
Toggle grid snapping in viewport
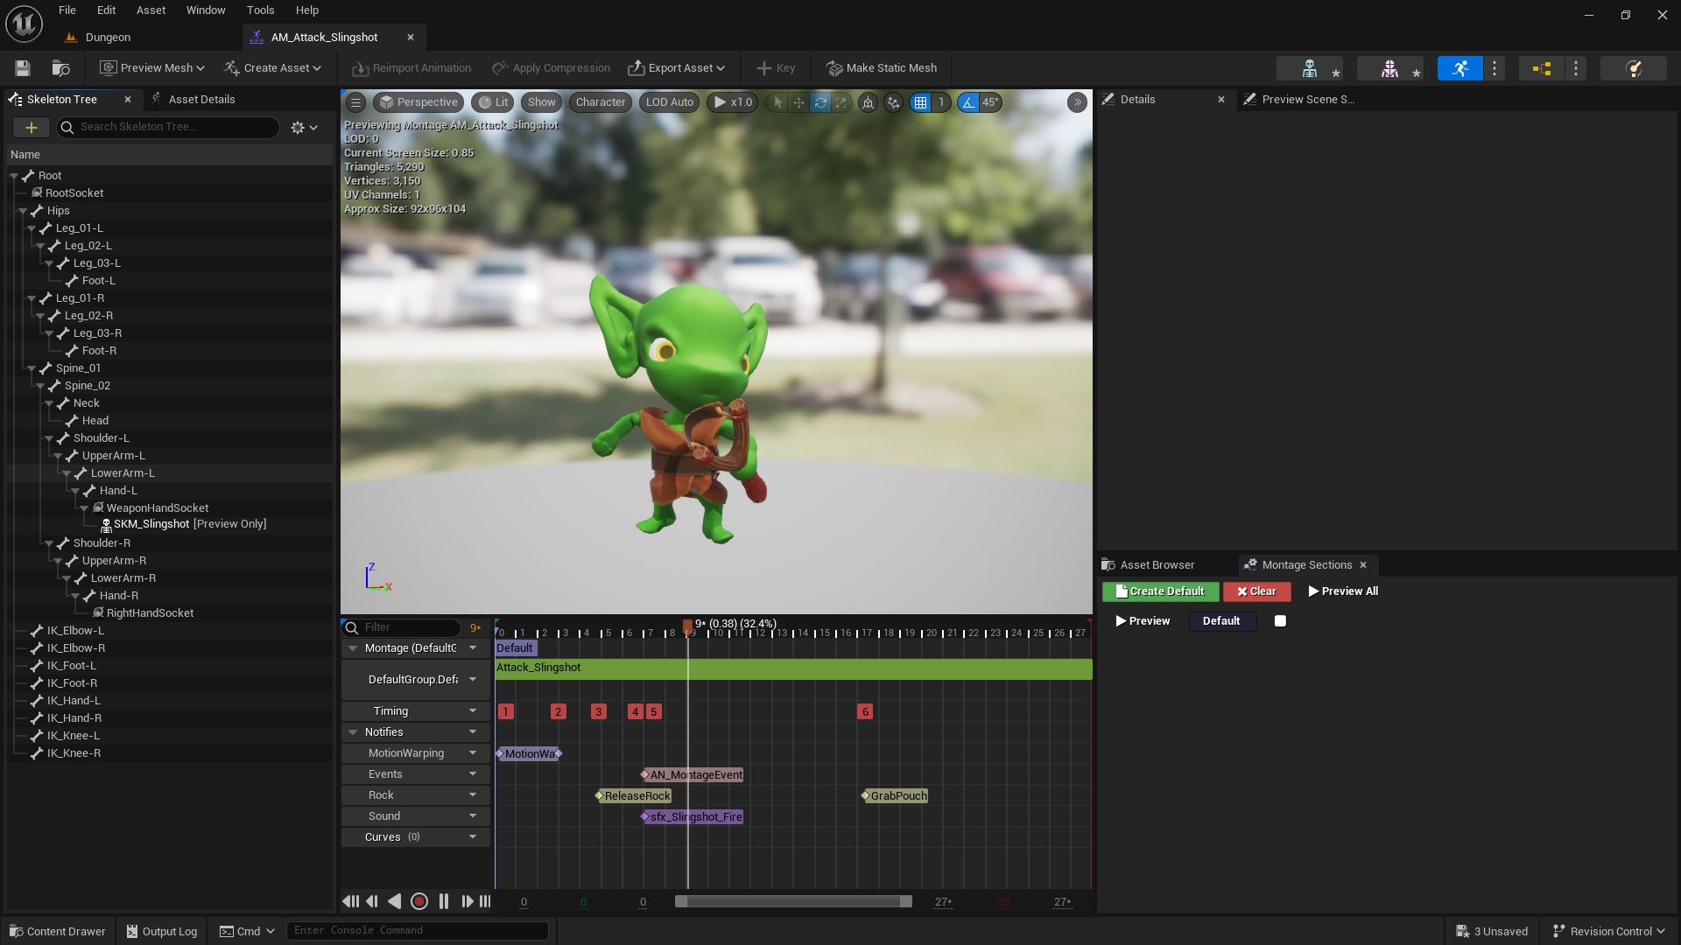920,102
